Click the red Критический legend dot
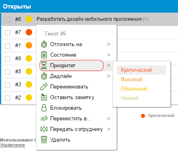 (143, 116)
